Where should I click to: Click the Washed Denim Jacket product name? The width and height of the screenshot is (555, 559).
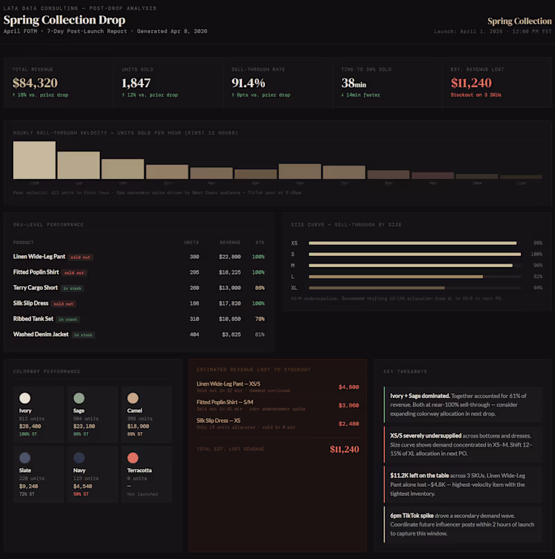[x=41, y=334]
